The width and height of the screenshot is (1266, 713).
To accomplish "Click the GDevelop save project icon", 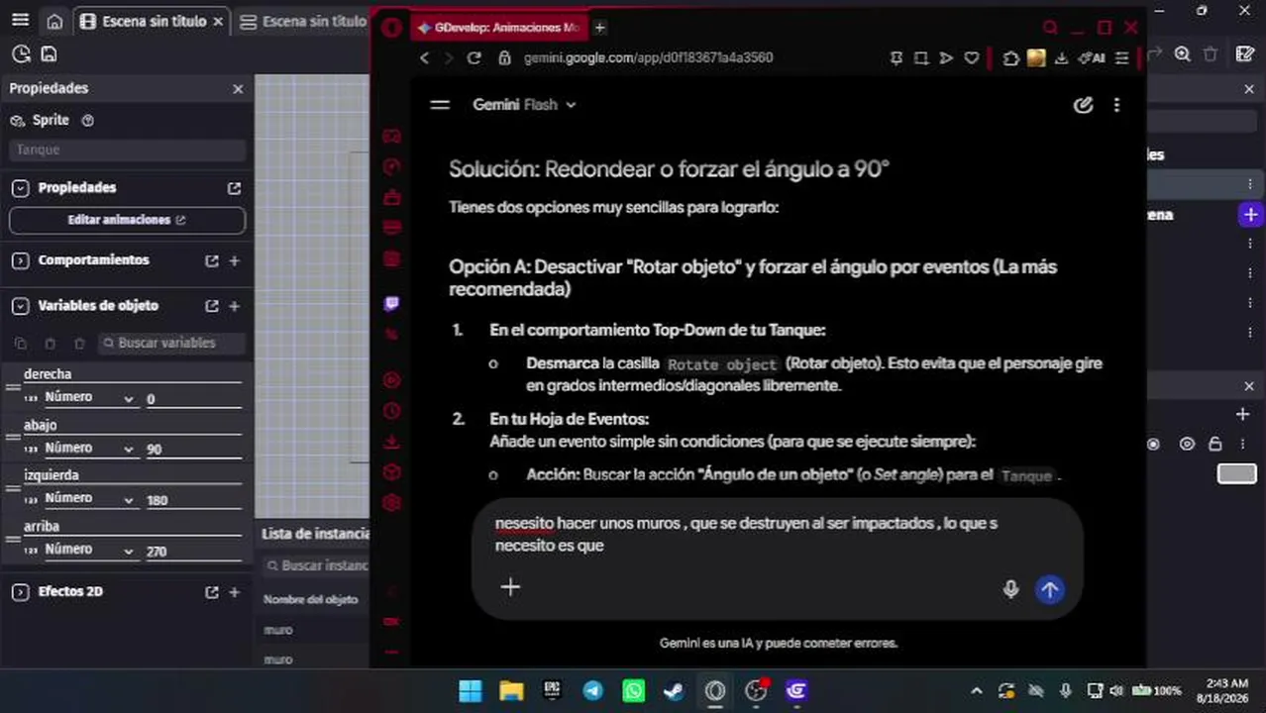I will coord(49,54).
